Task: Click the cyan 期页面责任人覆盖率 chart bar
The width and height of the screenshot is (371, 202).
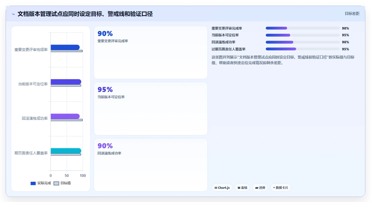Action: click(66, 151)
